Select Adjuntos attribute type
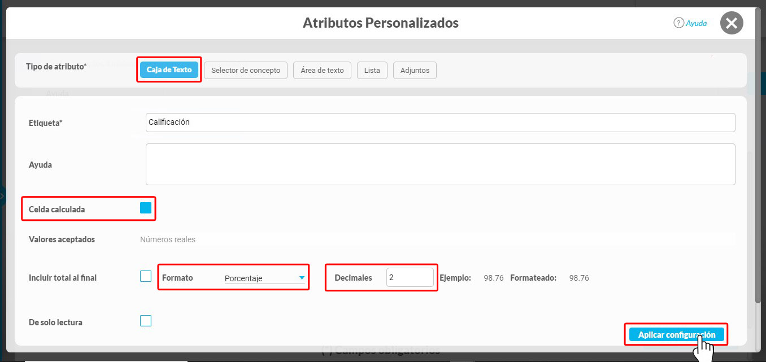 click(x=415, y=71)
